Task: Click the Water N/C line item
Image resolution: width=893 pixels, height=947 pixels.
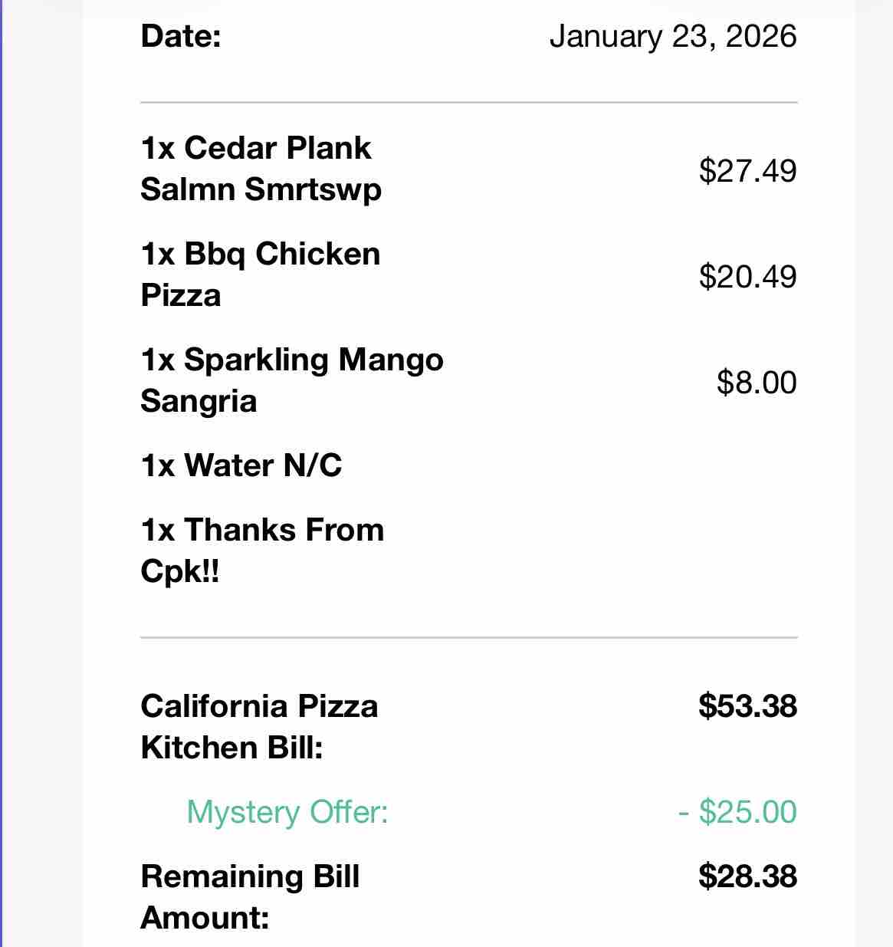Action: click(x=241, y=465)
